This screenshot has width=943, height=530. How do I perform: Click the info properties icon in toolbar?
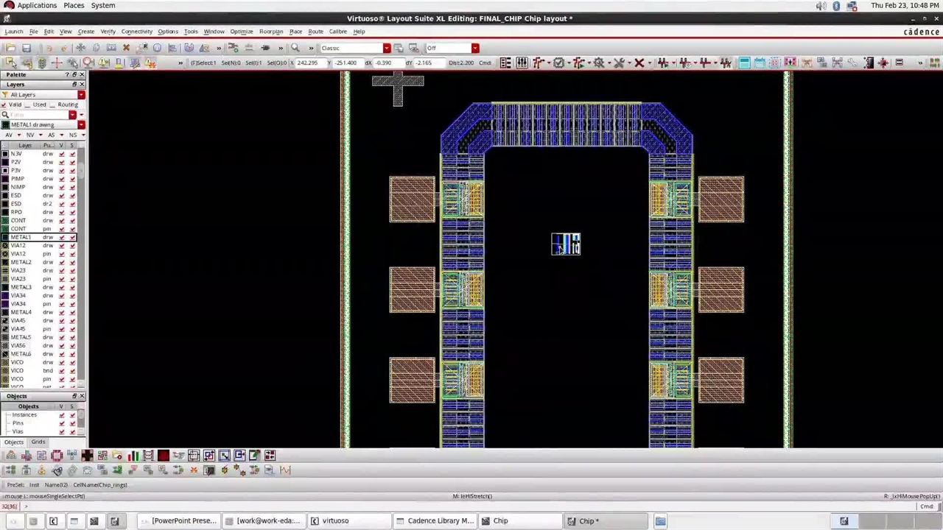pos(157,48)
